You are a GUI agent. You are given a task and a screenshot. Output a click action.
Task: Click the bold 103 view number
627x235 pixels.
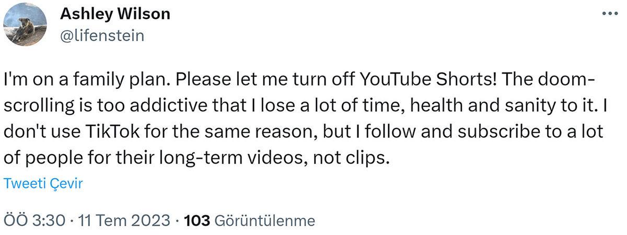(197, 220)
